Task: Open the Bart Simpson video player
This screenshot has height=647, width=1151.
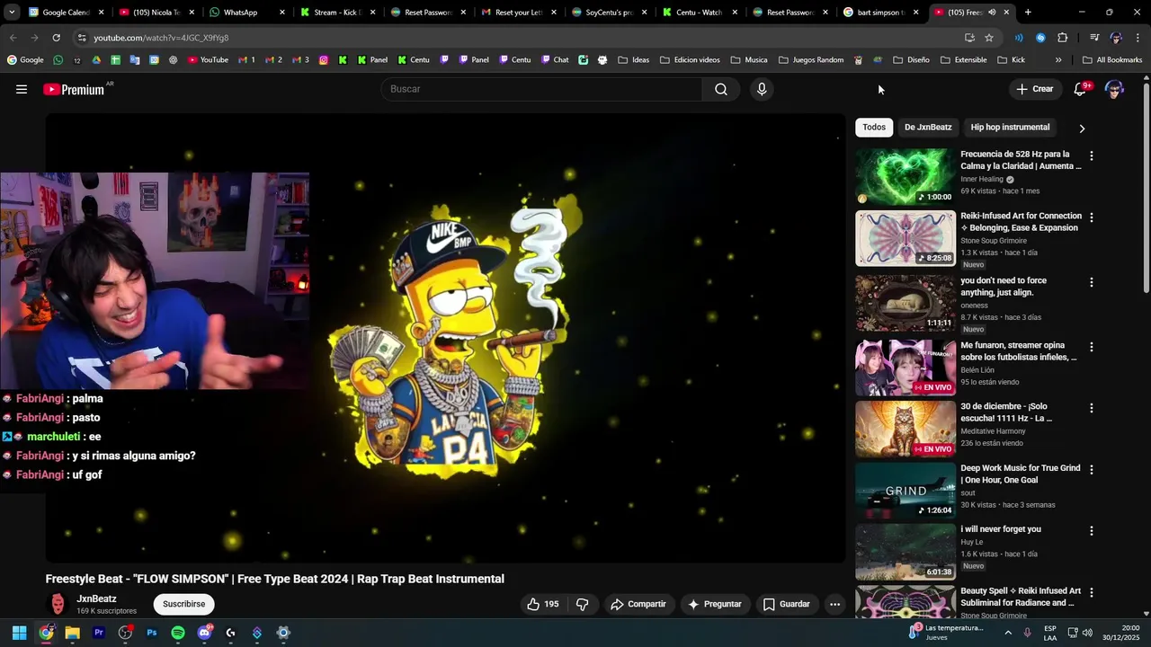Action: (445, 339)
